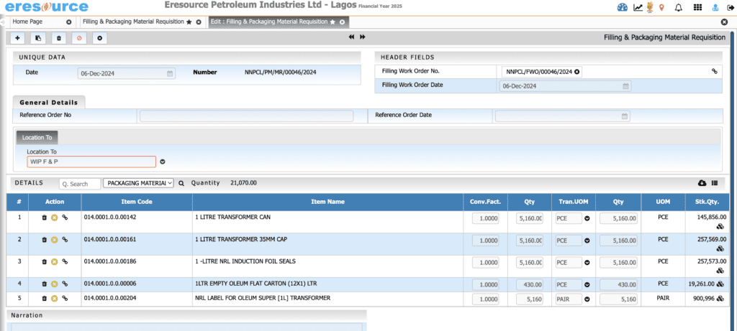
Task: Toggle star on Filling & Packaging Material Requisition tab
Action: click(189, 22)
